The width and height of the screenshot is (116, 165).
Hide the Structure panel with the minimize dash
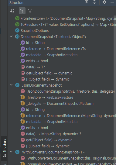[112, 2]
